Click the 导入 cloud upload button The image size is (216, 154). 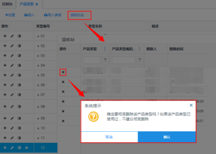30,15
